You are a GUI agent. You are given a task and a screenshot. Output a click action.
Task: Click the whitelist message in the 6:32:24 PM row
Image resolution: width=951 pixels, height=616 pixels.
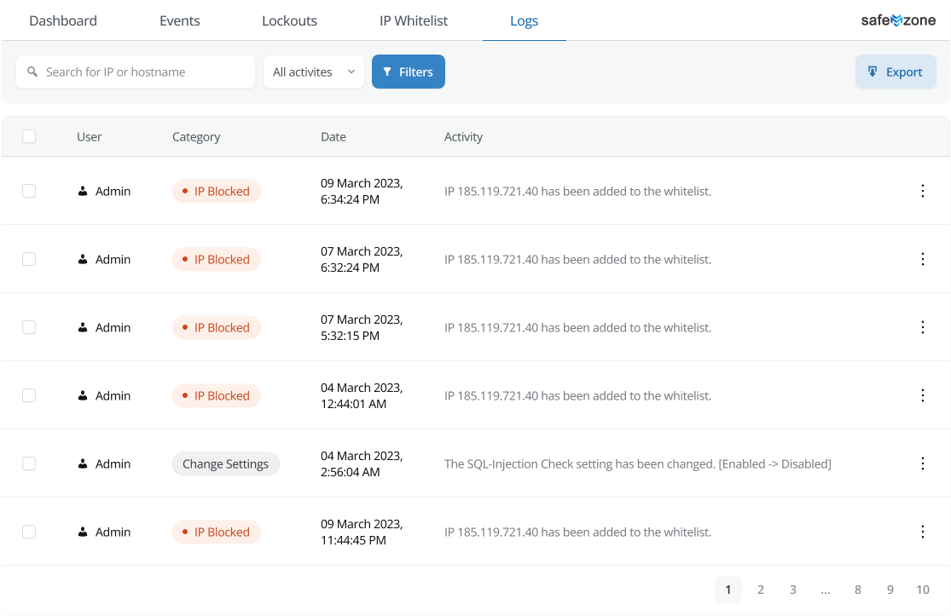tap(577, 259)
